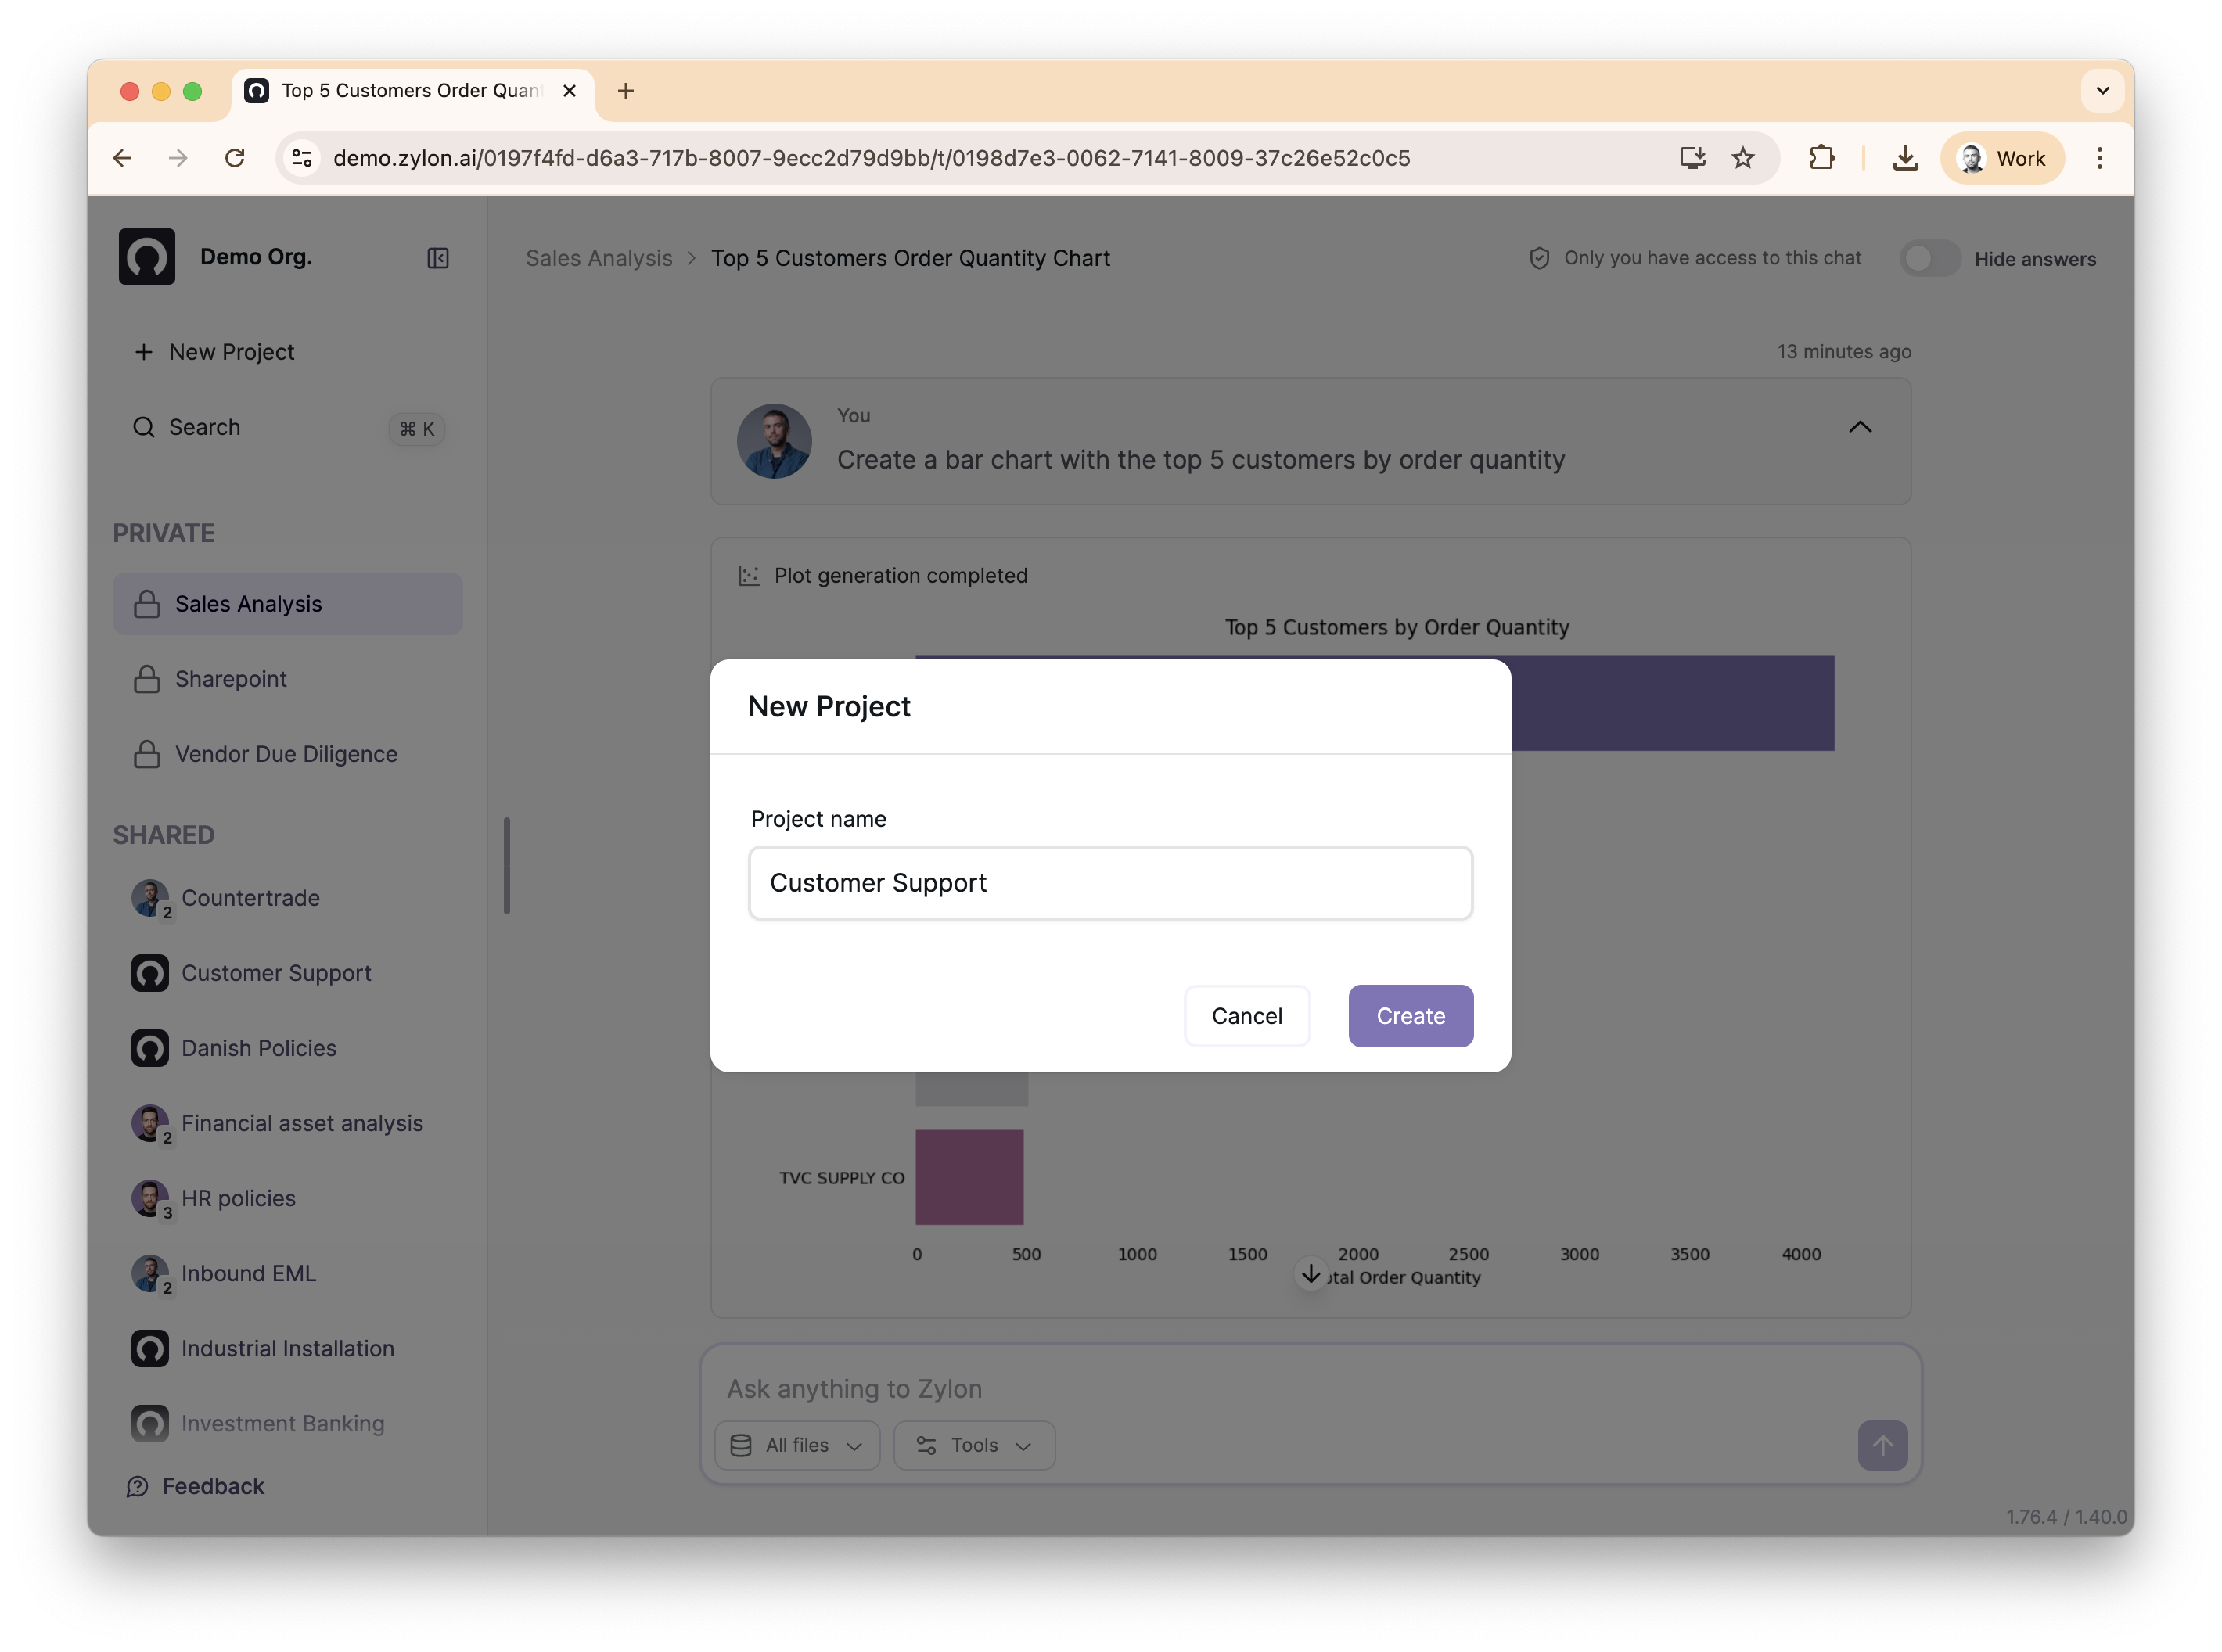Screen dimensions: 2222x1652
Task: Click the sidebar scrollbar handle
Action: [x=507, y=866]
